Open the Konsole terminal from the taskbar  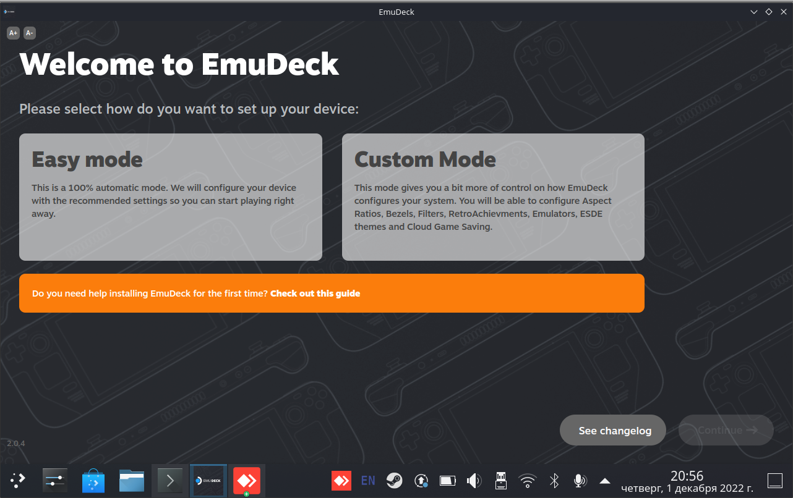[x=170, y=480]
